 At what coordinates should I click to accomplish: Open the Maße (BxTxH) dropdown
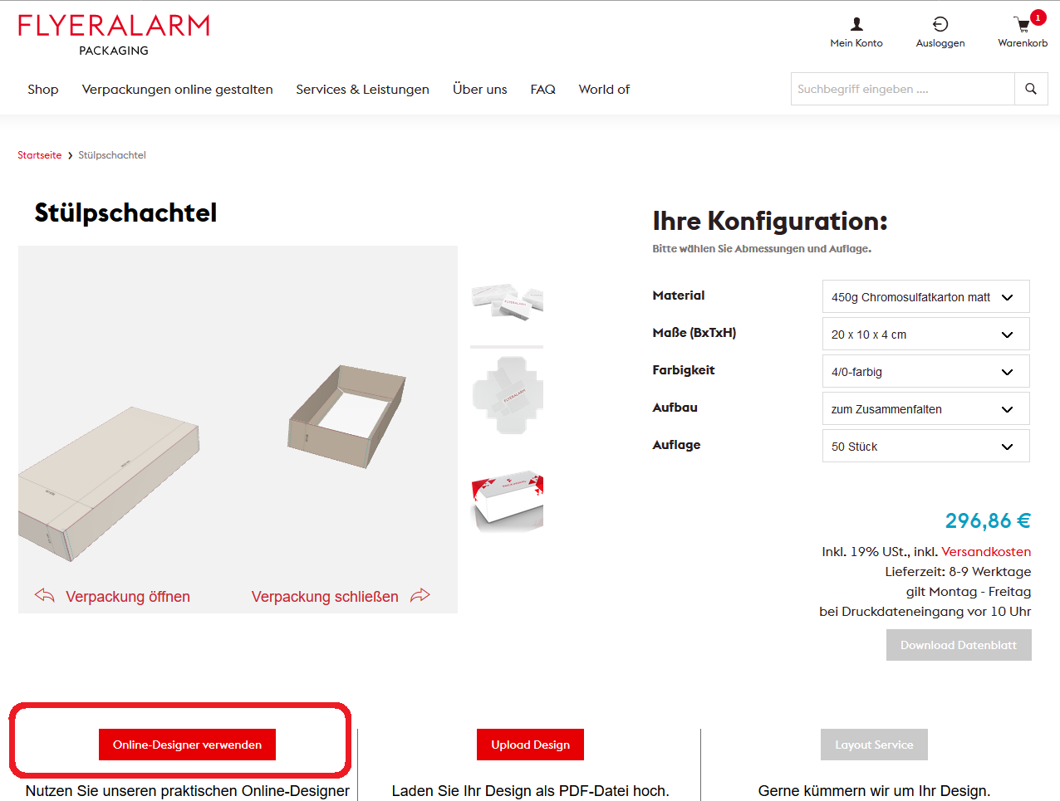tap(926, 334)
